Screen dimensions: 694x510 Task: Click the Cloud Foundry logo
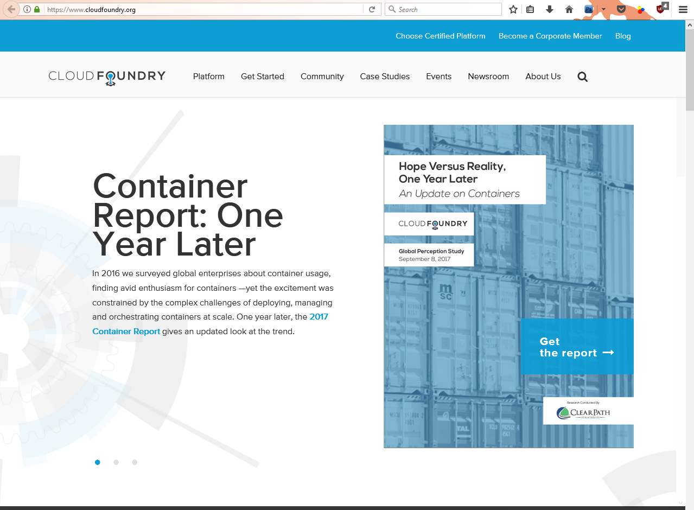click(x=107, y=78)
